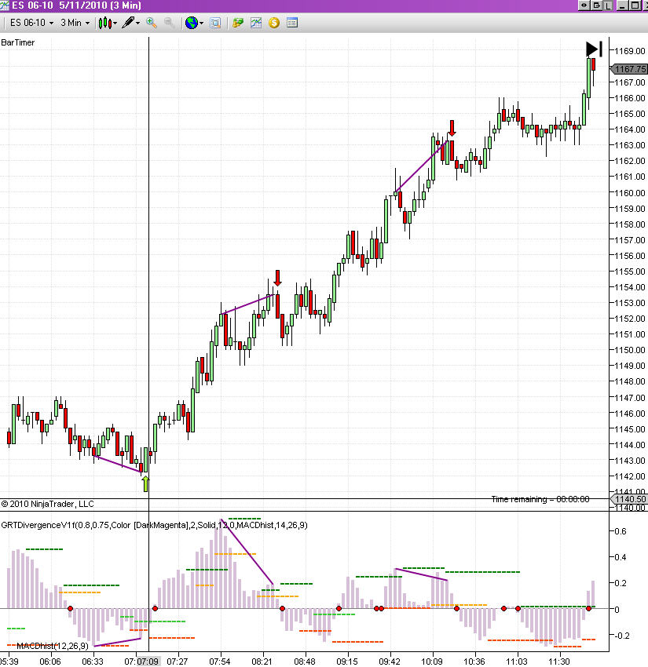Open the 3 Min interval dropdown
The width and height of the screenshot is (648, 667).
point(75,23)
